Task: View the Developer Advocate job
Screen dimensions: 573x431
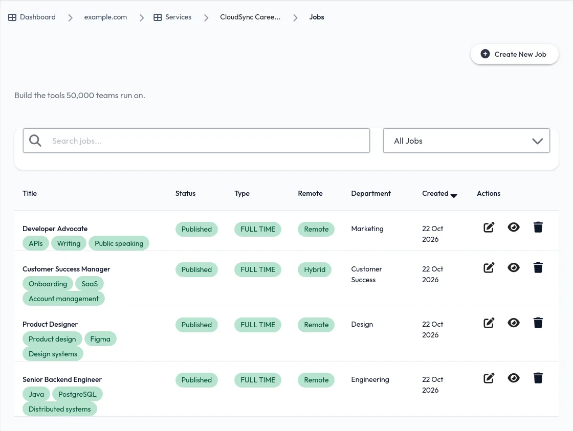Action: coord(514,227)
